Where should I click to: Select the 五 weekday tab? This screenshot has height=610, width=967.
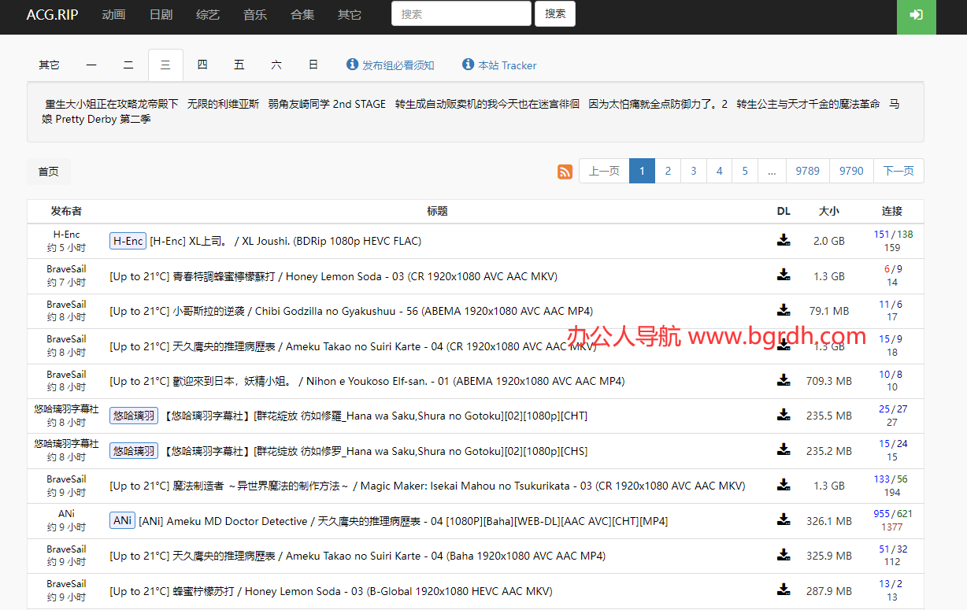239,65
